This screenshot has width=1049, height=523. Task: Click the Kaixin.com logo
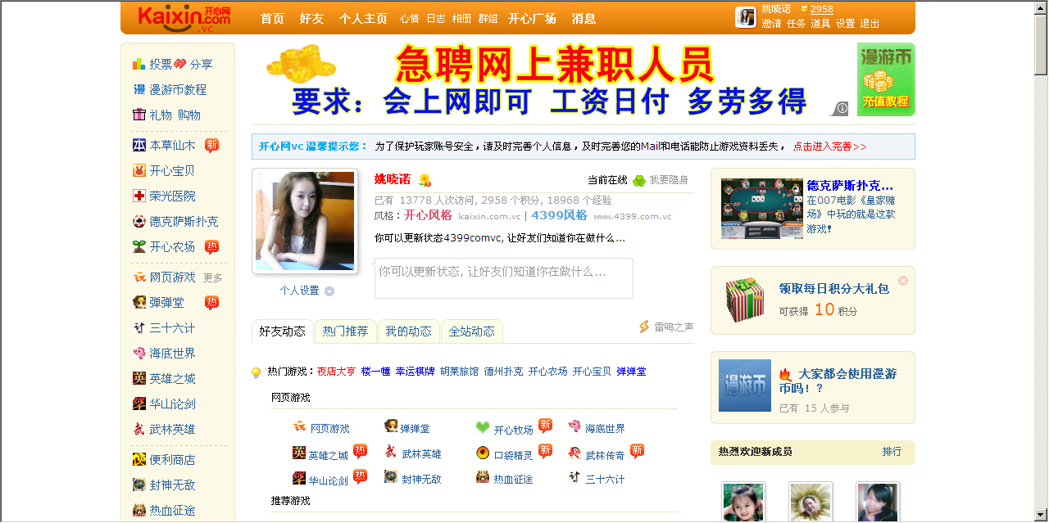coord(184,17)
